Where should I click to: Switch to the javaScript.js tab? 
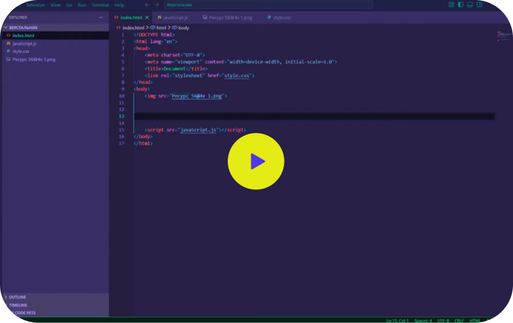click(x=173, y=17)
